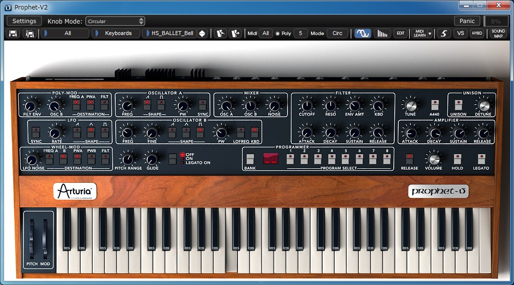Viewport: 514px width, 285px height.
Task: Click the export preset icon
Action: pyautogui.click(x=235, y=34)
